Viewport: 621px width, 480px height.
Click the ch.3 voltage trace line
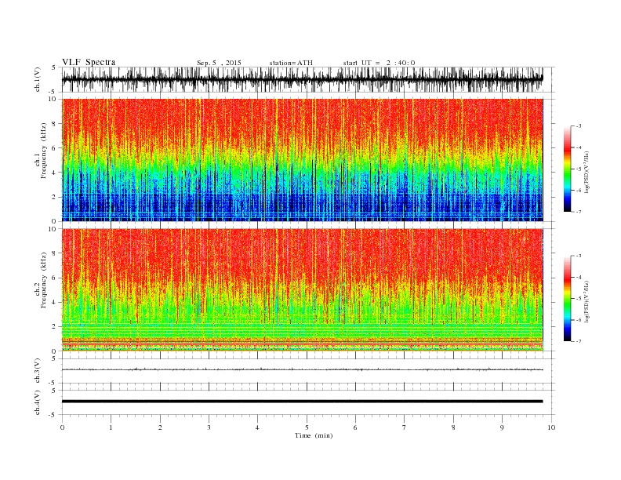(x=302, y=369)
